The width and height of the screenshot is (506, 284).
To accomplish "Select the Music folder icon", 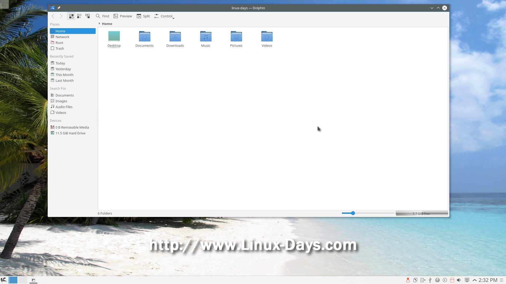I will click(x=206, y=36).
